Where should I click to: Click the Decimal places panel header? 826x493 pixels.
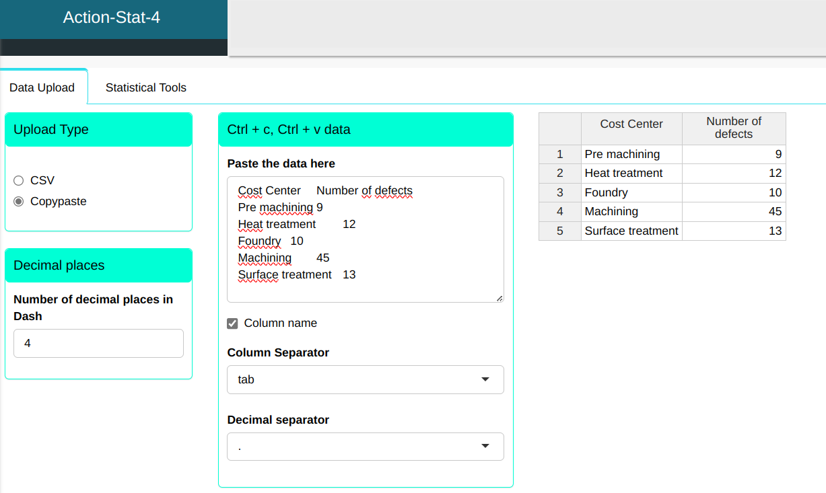[x=98, y=266]
